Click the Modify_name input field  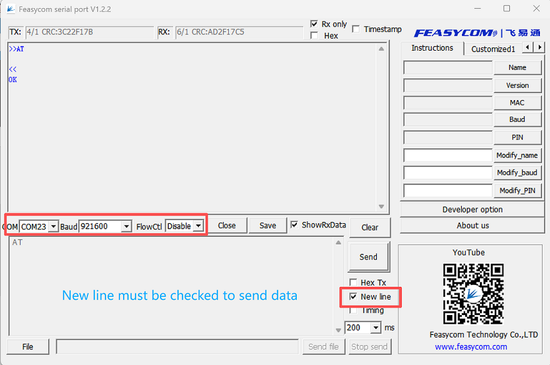[447, 156]
